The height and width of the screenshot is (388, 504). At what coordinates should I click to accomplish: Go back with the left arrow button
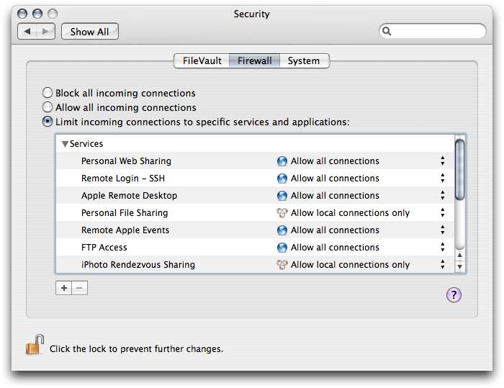[x=27, y=32]
